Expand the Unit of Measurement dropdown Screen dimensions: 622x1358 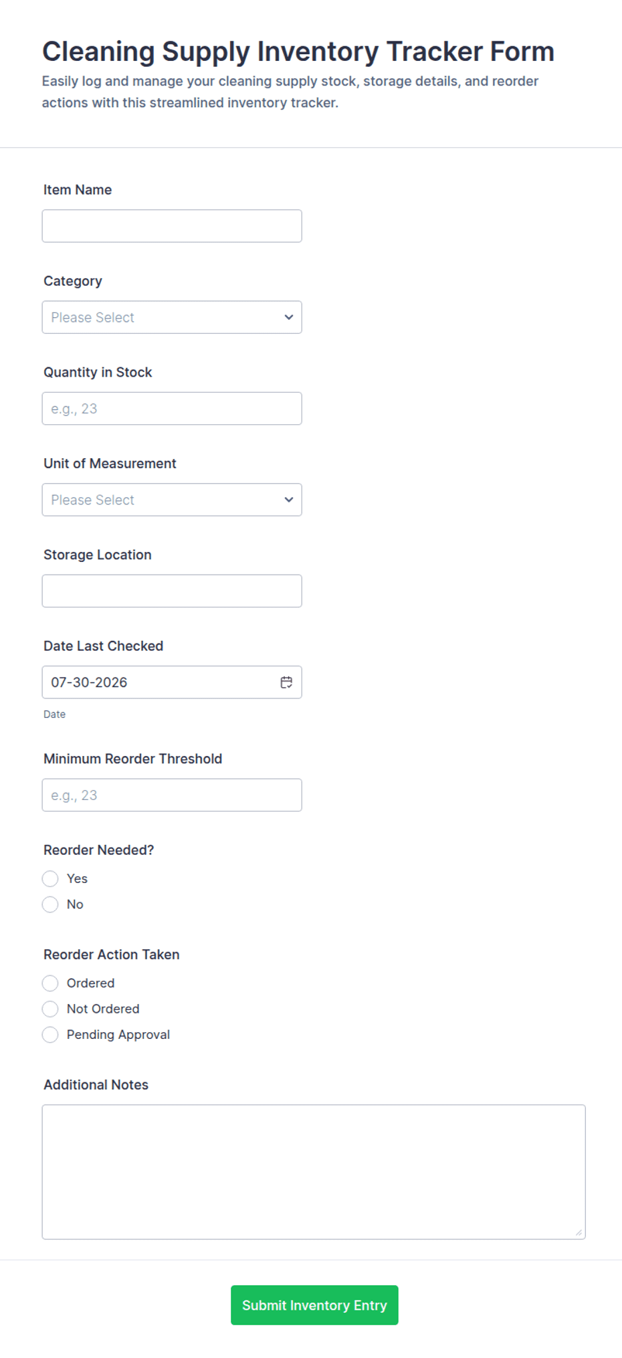pyautogui.click(x=172, y=500)
